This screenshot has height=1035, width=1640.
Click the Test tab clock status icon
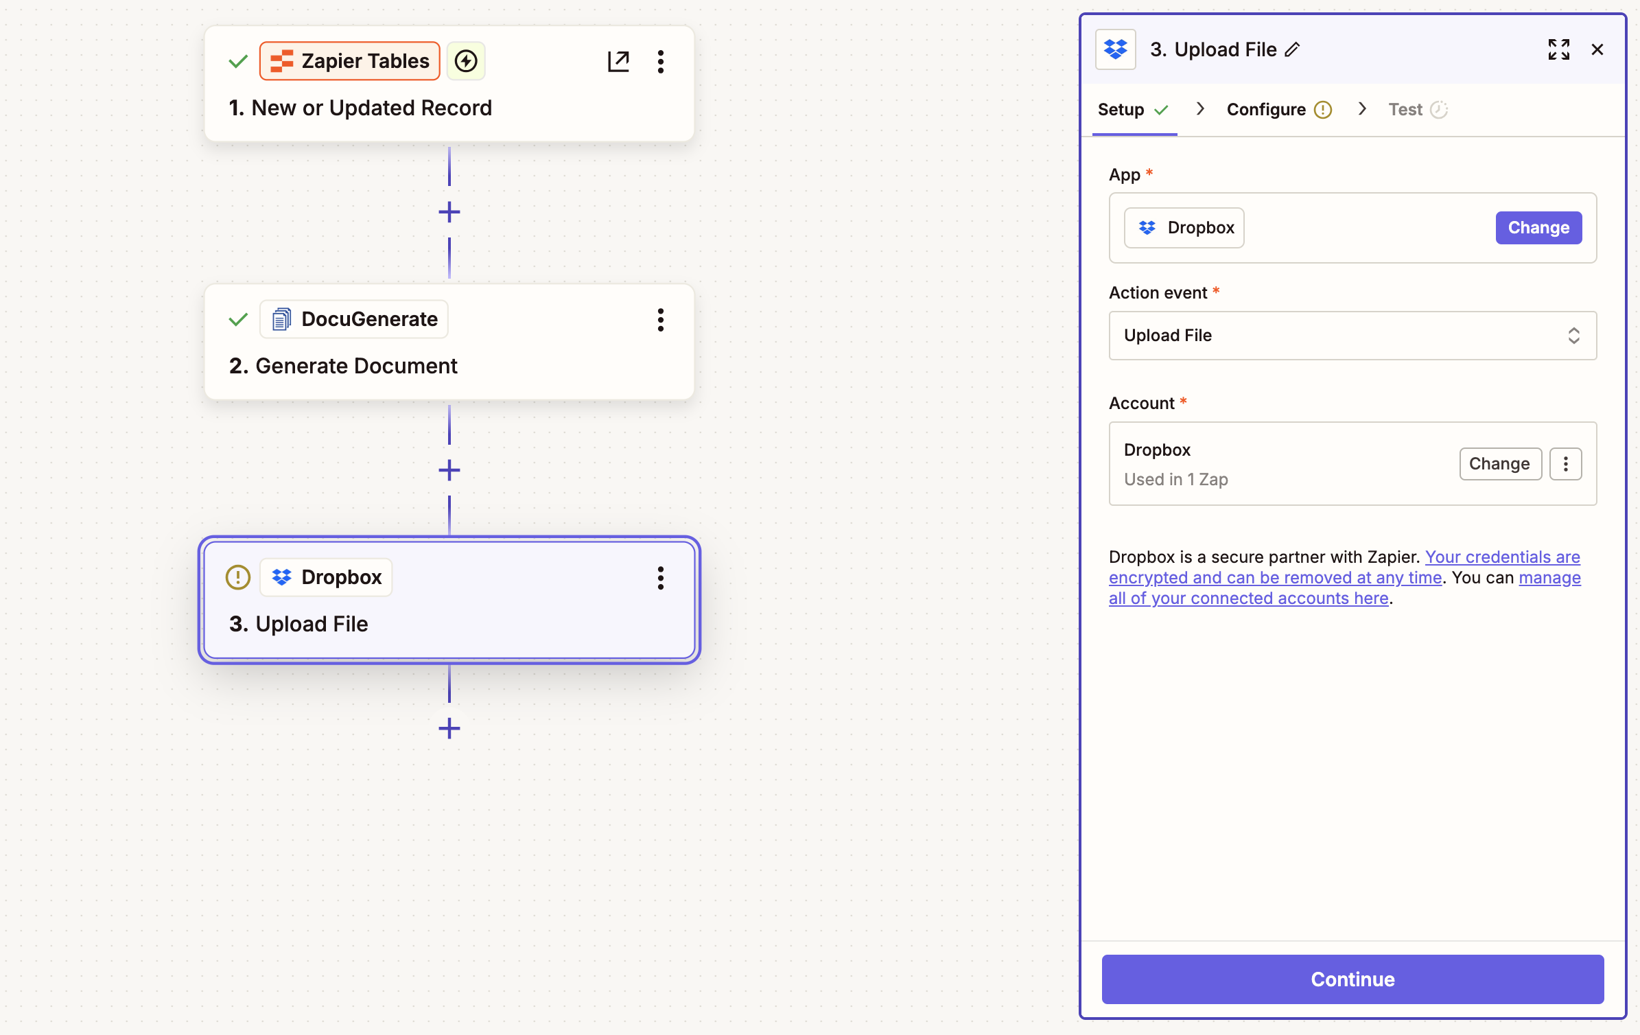[1439, 110]
